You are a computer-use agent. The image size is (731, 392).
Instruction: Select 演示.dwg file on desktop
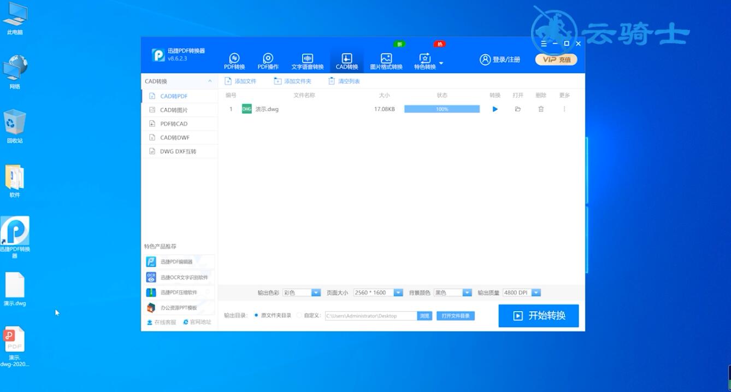pyautogui.click(x=15, y=289)
